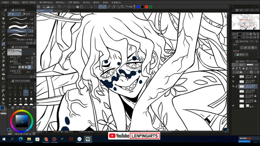The height and width of the screenshot is (146, 260).
Task: Open the 파일(F) menu
Action: click(6, 3)
